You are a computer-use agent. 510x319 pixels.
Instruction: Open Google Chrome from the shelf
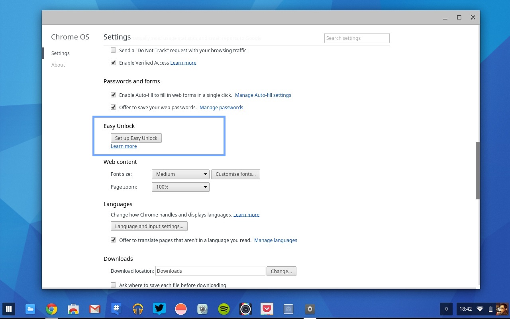click(51, 309)
